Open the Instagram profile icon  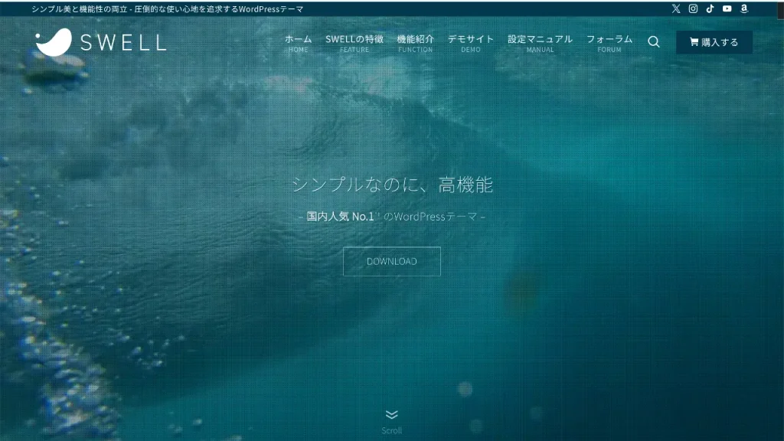point(693,9)
